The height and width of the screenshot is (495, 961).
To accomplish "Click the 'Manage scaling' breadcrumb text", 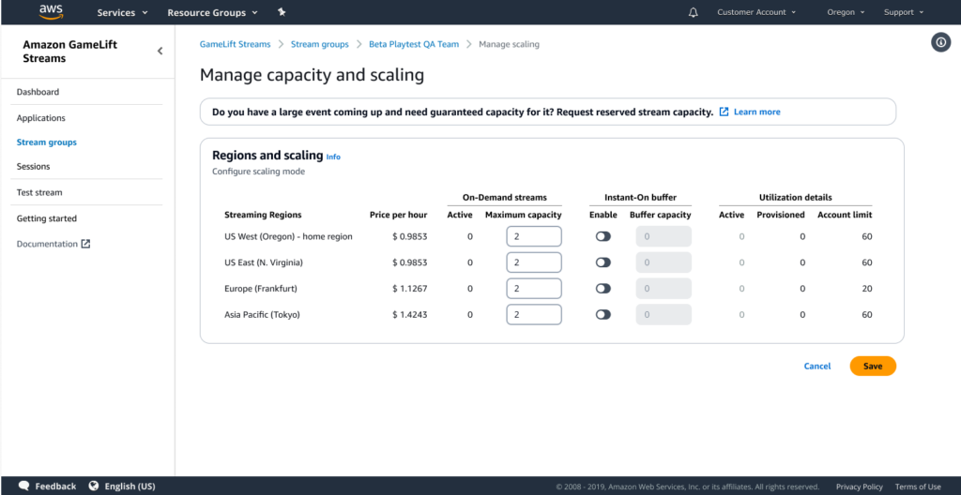I will (x=510, y=44).
